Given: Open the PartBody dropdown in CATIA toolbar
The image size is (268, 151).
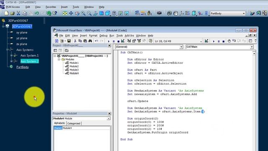Looking at the screenshot, I should [x=244, y=13].
